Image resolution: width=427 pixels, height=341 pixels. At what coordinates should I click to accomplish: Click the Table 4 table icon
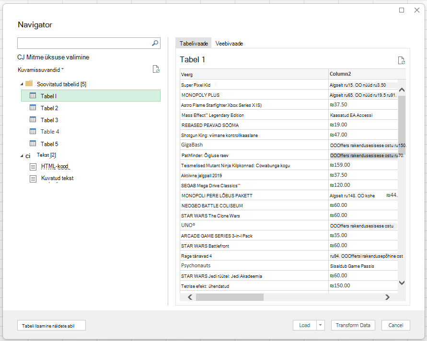(x=33, y=131)
